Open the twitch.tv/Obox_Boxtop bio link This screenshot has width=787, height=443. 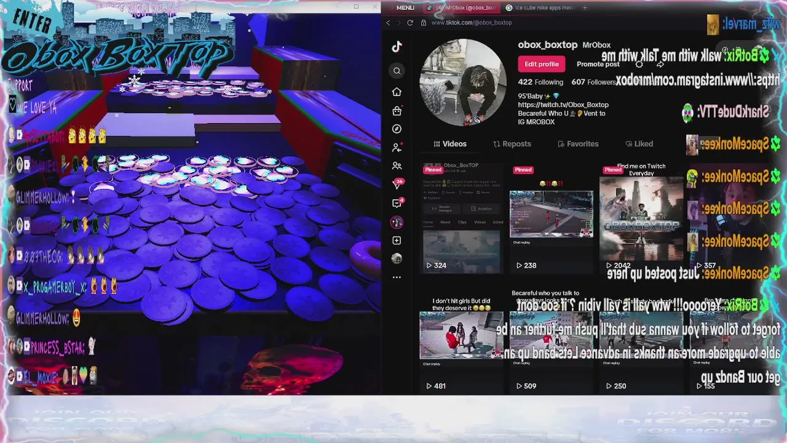(563, 105)
